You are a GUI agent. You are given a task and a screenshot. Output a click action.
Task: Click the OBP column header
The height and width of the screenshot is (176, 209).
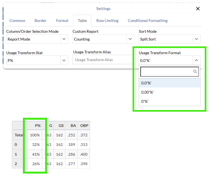click(x=84, y=126)
